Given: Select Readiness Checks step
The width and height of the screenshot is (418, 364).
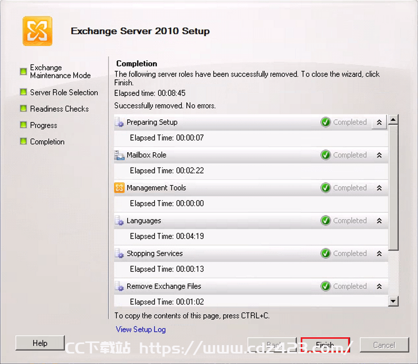Looking at the screenshot, I should pos(59,109).
